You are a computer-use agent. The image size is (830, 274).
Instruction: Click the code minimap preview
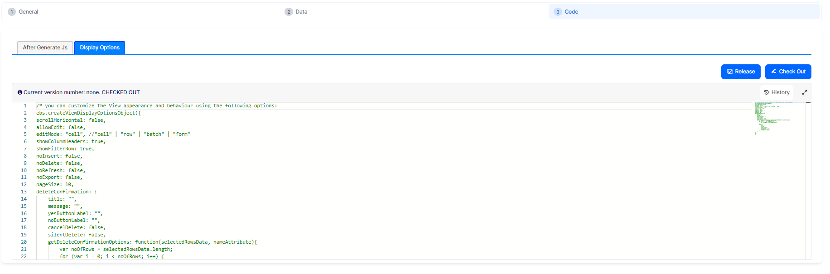(772, 118)
